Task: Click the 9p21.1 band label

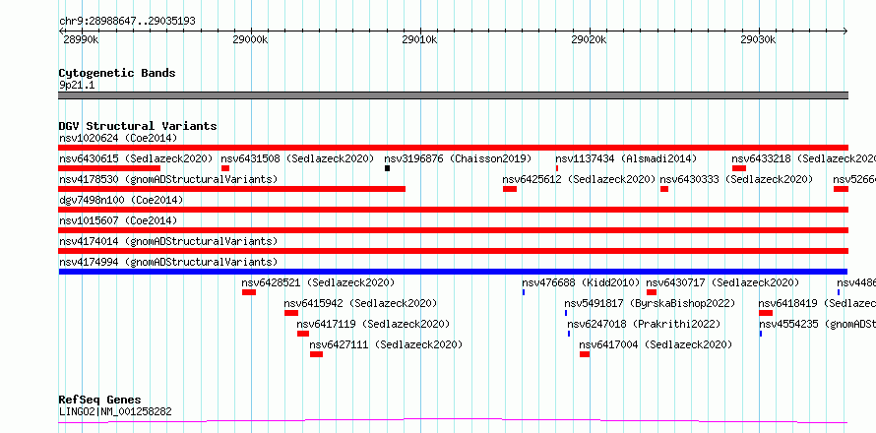Action: click(77, 86)
